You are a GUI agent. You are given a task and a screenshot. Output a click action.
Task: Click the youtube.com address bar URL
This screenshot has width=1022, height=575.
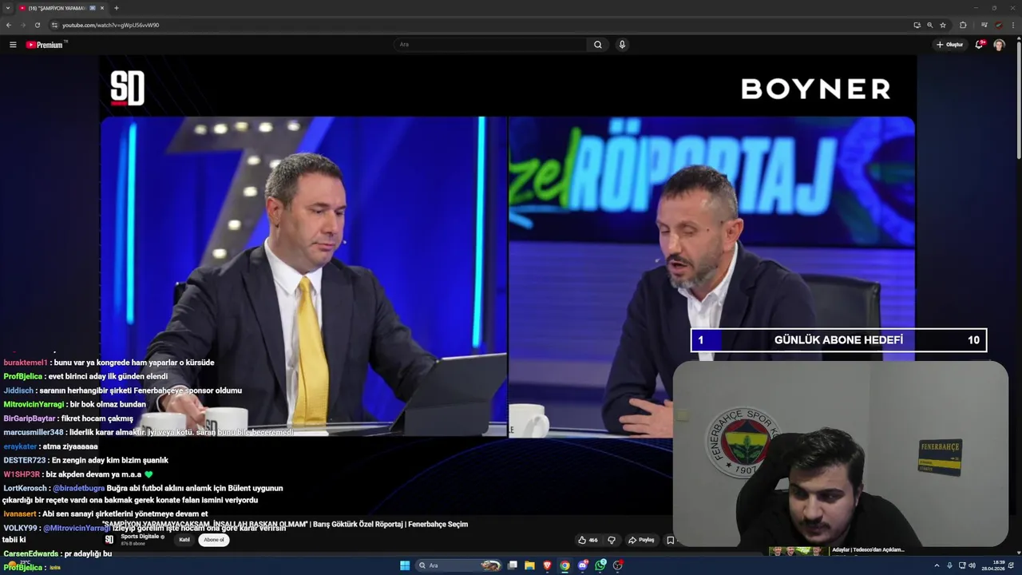point(111,25)
